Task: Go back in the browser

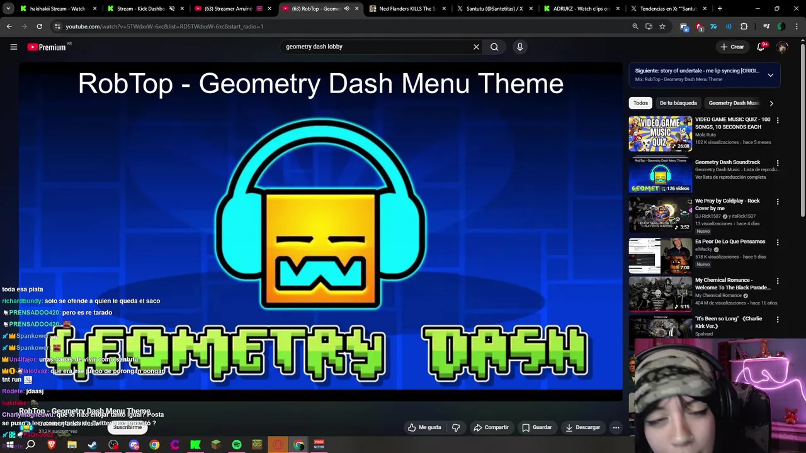Action: (9, 26)
